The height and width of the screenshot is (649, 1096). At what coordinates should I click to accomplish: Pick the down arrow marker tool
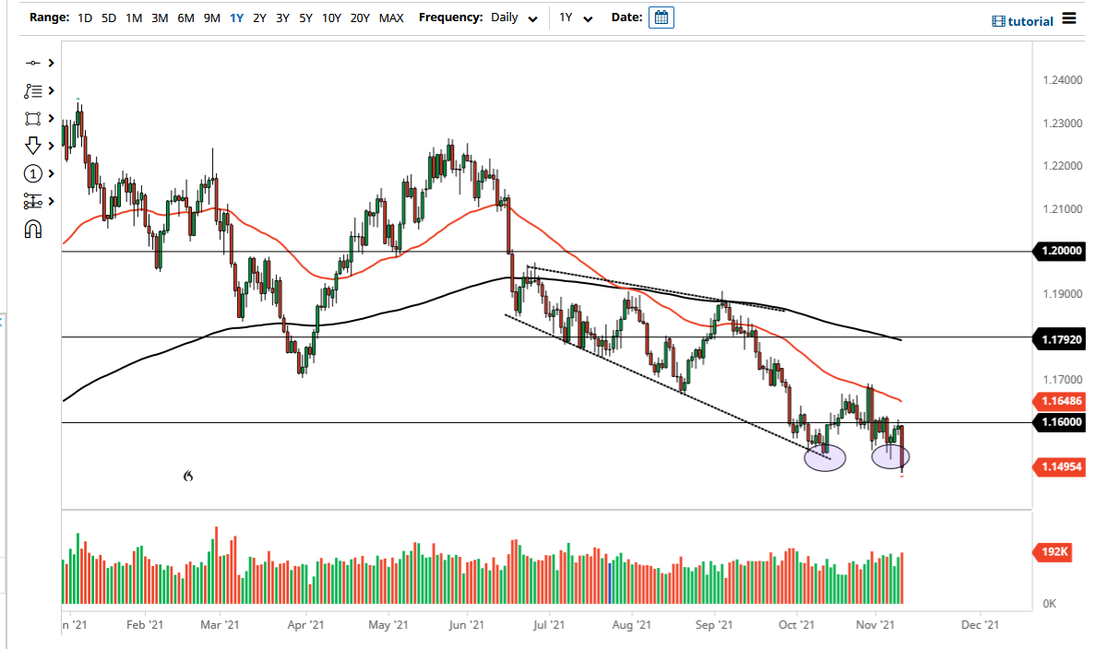(33, 146)
